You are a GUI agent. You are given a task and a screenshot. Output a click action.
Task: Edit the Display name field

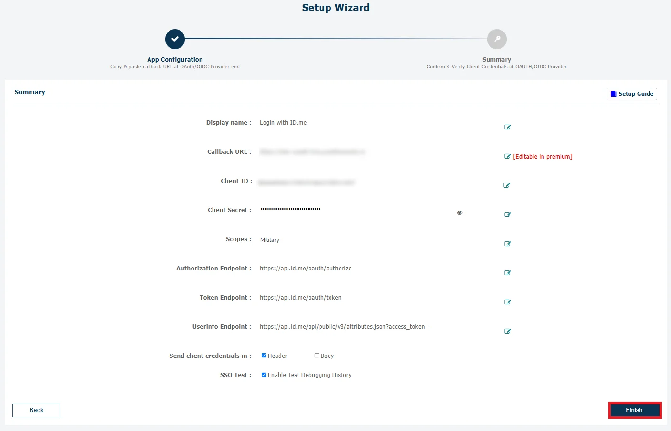pyautogui.click(x=507, y=127)
